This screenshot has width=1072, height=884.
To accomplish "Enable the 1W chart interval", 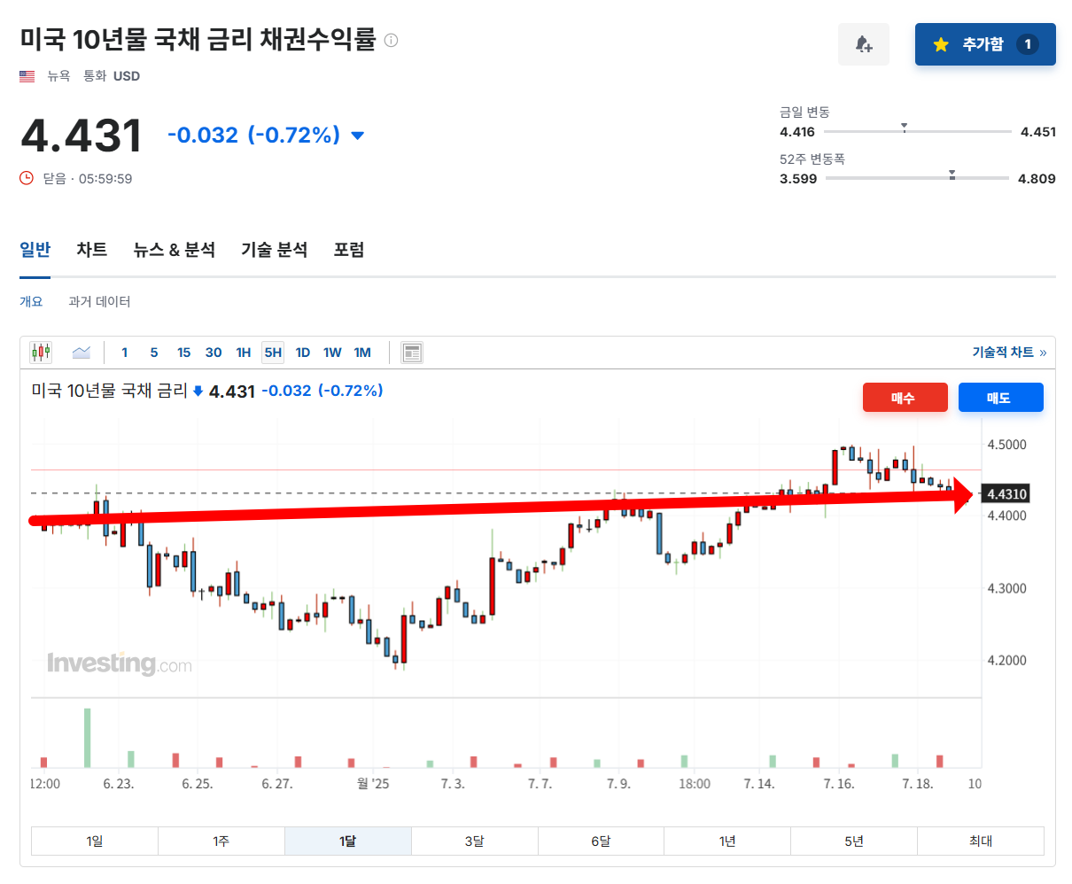I will [331, 352].
